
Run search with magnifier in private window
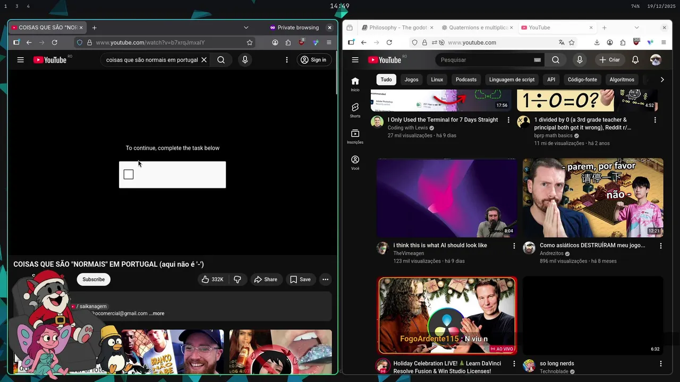click(221, 60)
